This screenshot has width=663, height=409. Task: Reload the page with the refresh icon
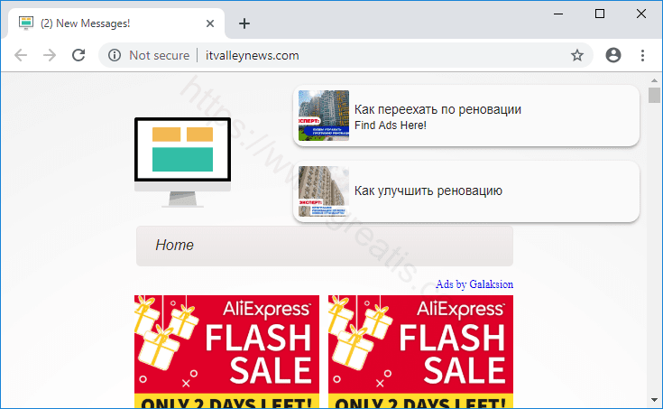pos(78,55)
